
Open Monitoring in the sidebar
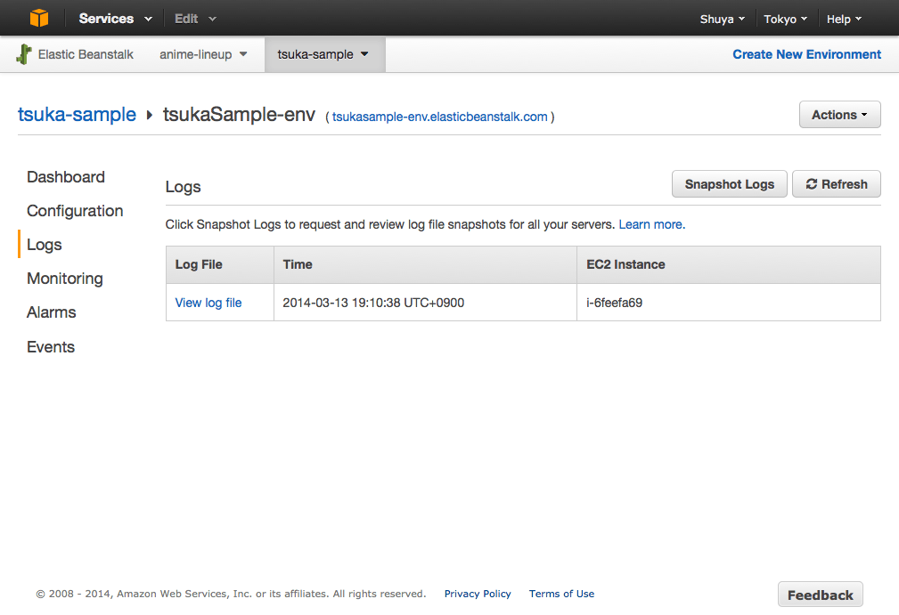tap(65, 279)
